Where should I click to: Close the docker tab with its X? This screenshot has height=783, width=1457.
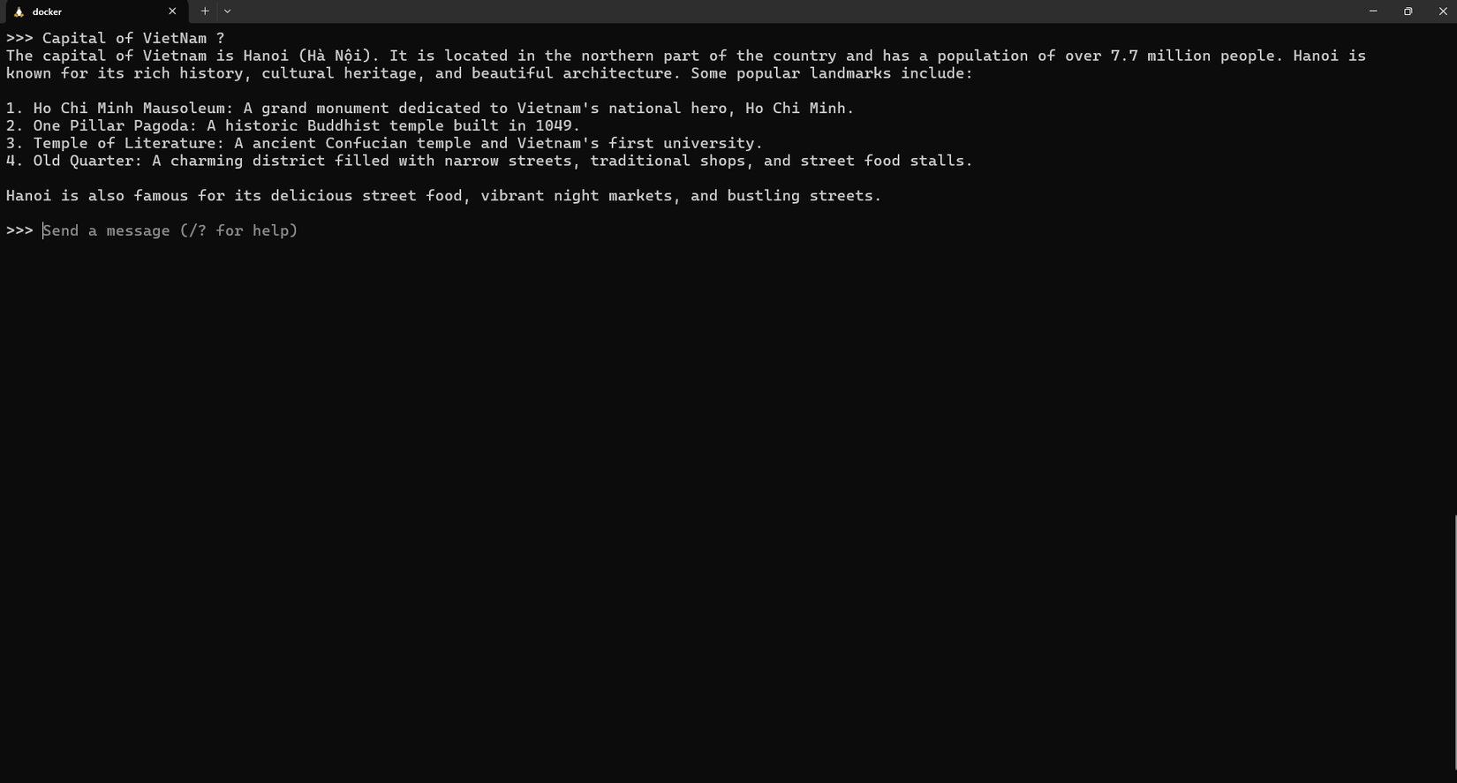[172, 11]
